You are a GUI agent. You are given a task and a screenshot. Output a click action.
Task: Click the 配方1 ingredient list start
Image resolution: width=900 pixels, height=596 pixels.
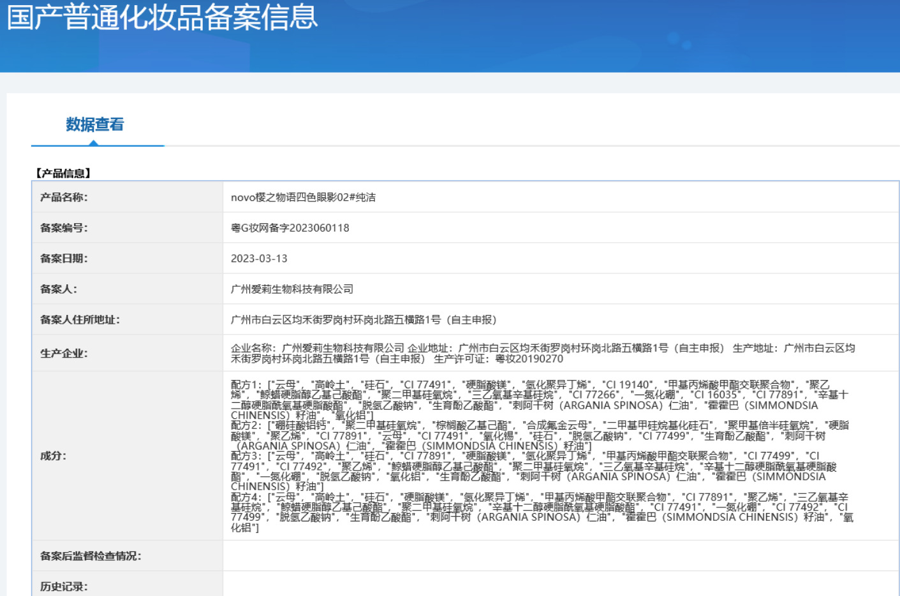[x=246, y=385]
